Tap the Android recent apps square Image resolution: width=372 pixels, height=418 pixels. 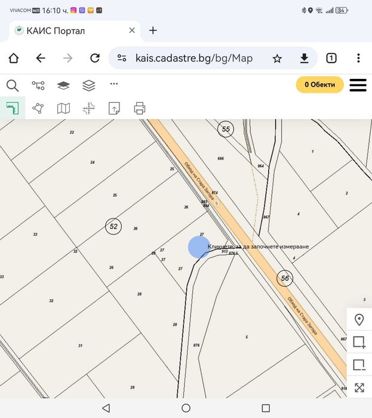[266, 408]
